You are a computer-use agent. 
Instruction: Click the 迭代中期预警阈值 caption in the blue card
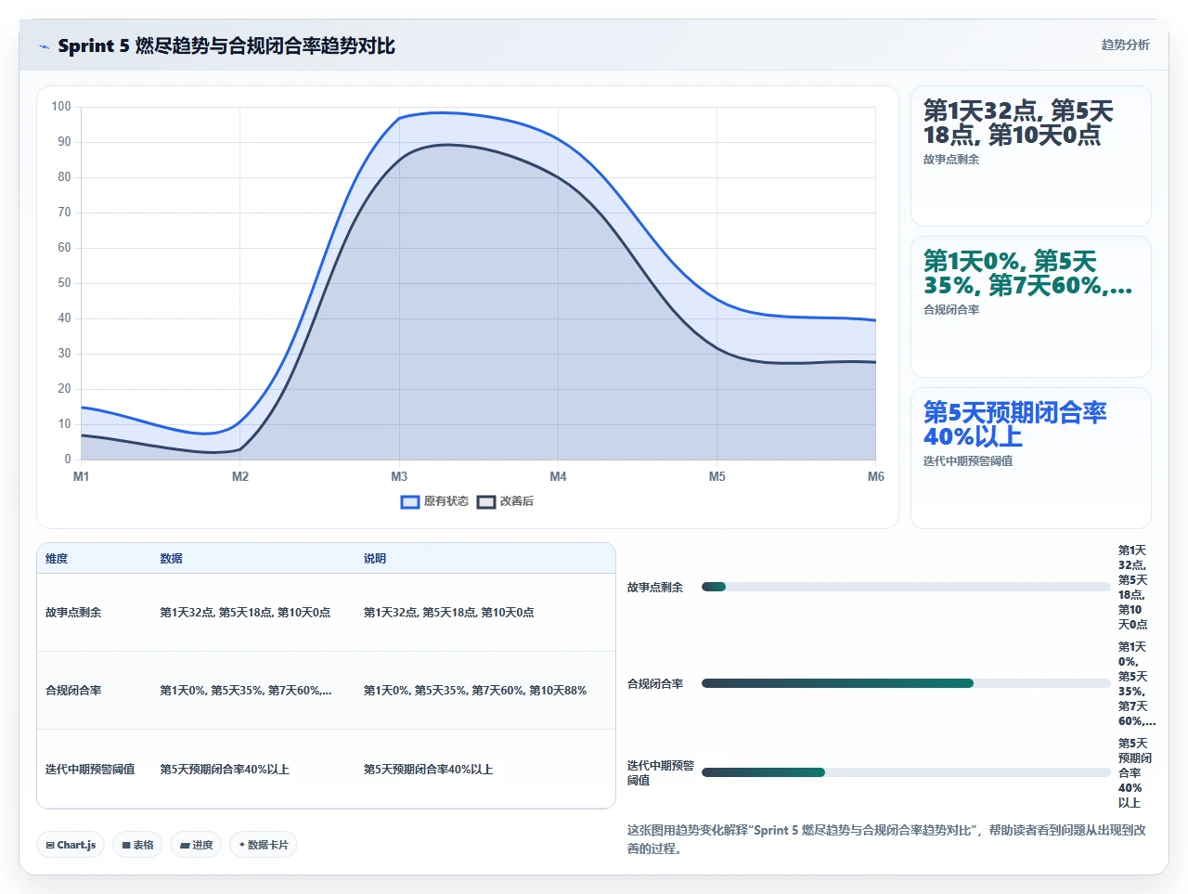[968, 461]
